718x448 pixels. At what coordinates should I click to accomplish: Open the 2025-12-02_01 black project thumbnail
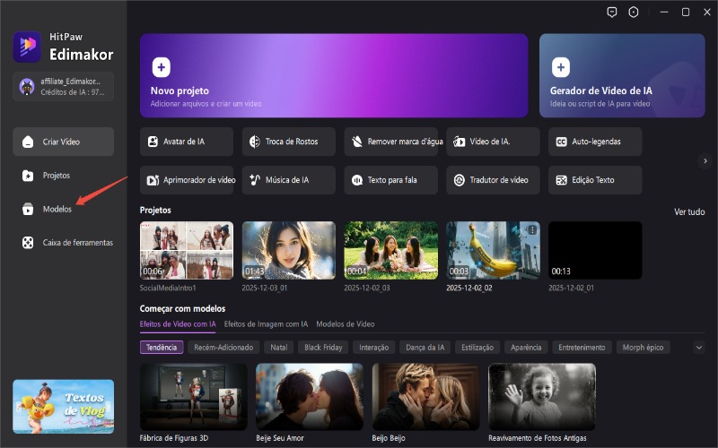coord(595,251)
